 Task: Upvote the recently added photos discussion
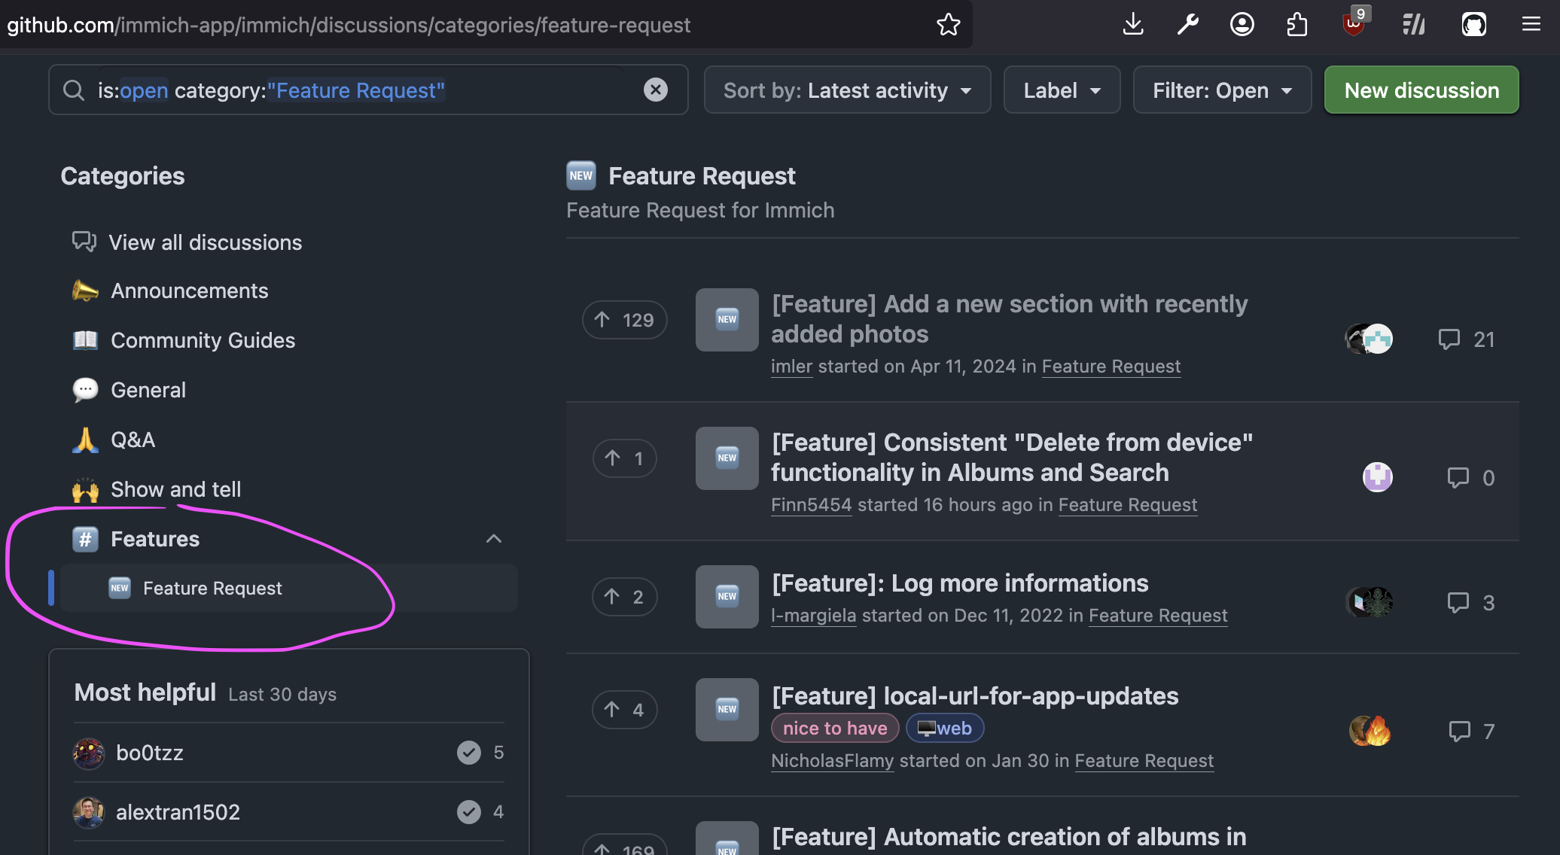point(624,320)
